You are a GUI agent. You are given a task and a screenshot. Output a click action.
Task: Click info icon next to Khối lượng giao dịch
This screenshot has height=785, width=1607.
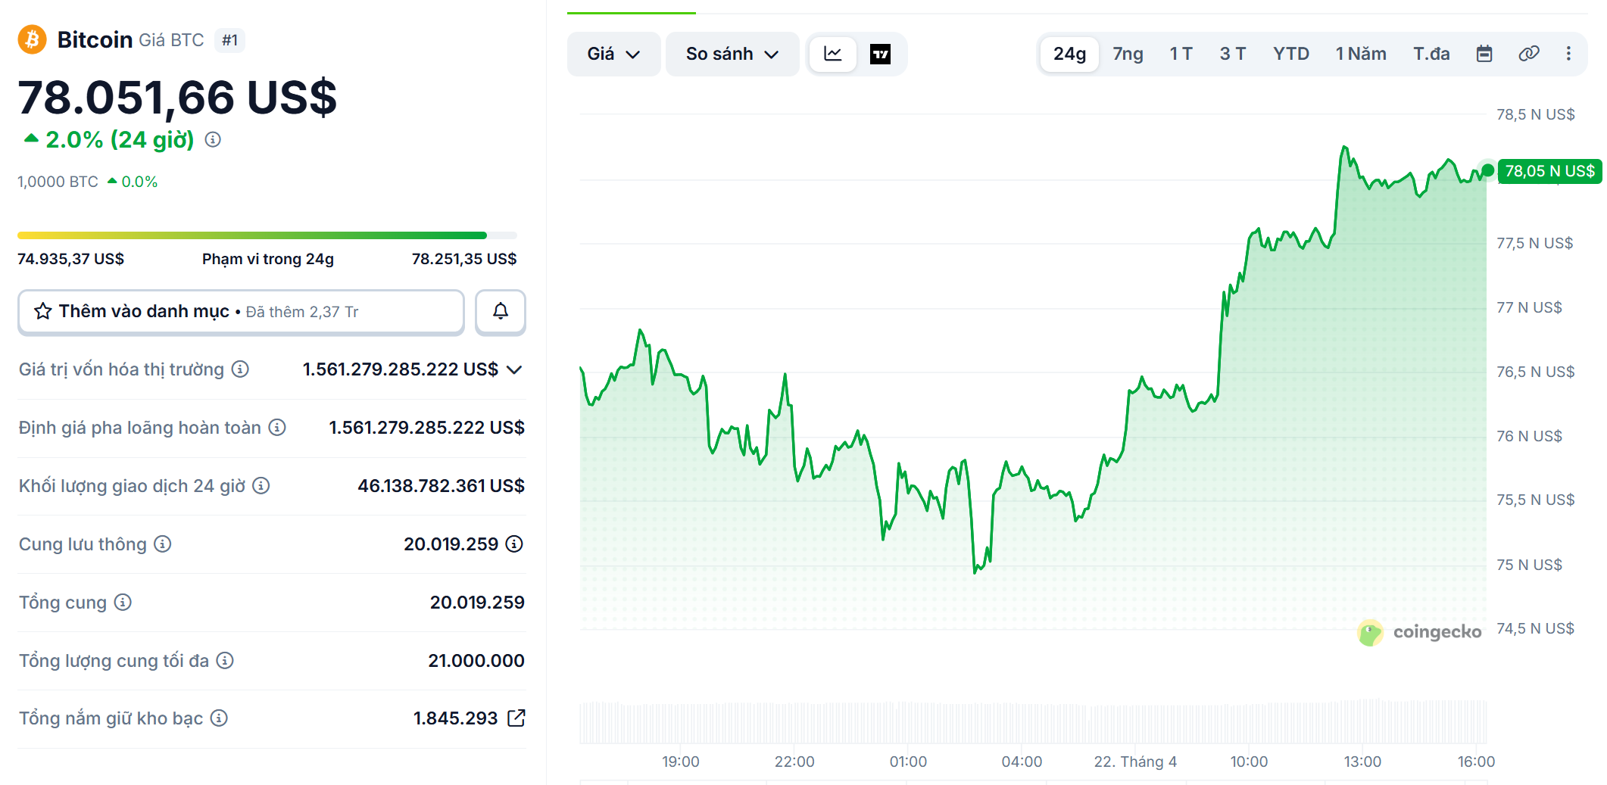[261, 486]
